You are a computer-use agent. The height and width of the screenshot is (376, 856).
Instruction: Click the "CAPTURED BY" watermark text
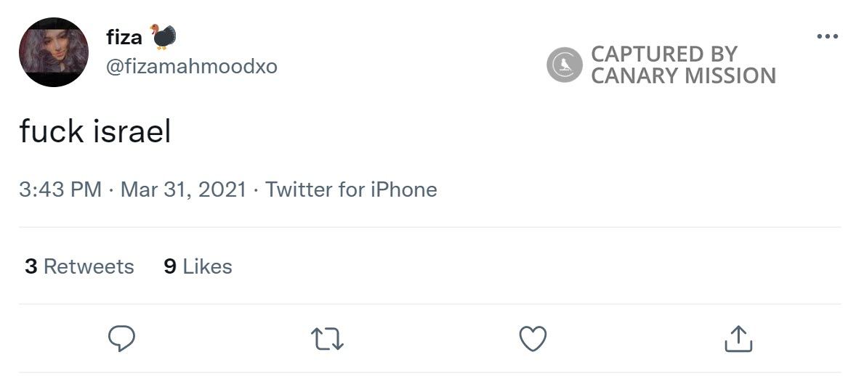coord(663,54)
